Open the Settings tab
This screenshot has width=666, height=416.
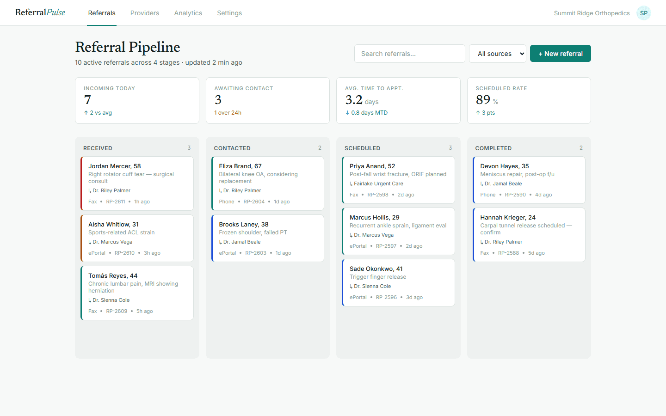point(229,13)
